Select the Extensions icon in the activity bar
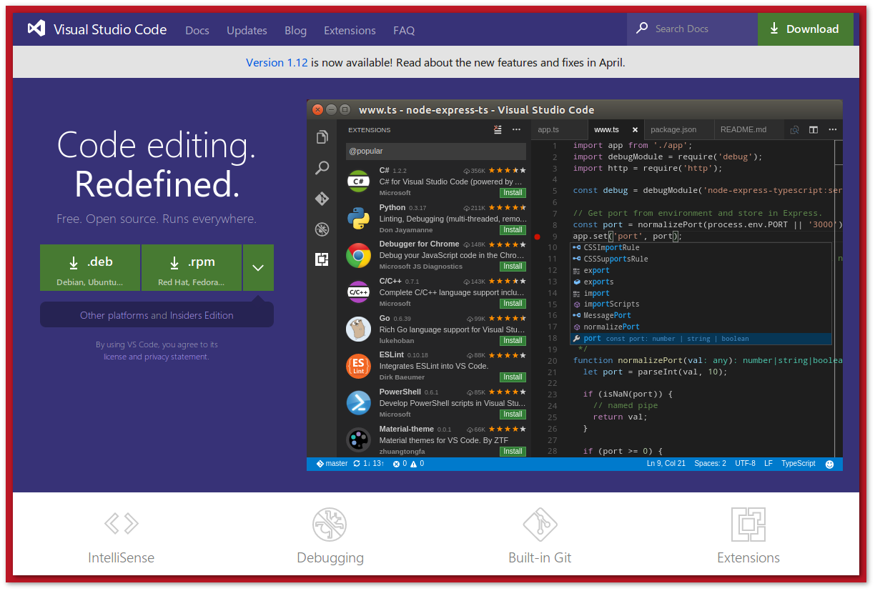This screenshot has width=875, height=591. (322, 259)
